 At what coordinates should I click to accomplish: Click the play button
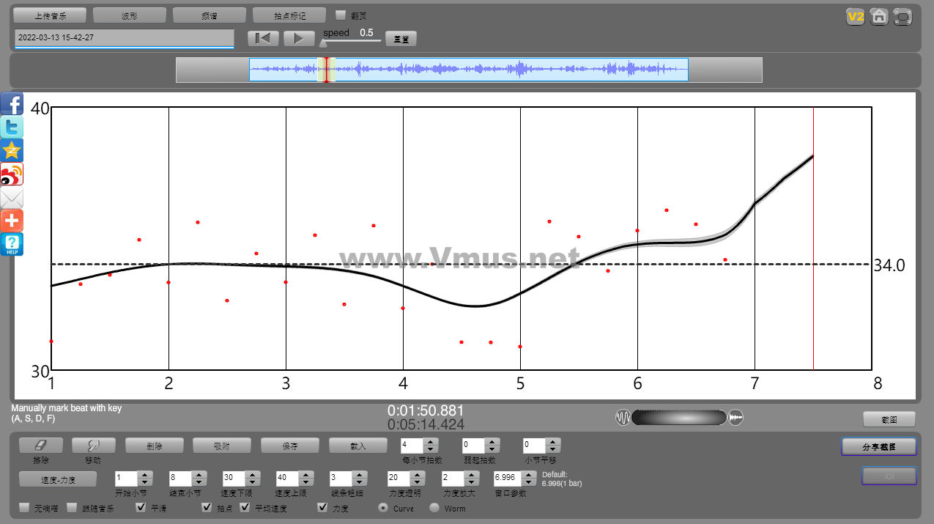[x=298, y=39]
